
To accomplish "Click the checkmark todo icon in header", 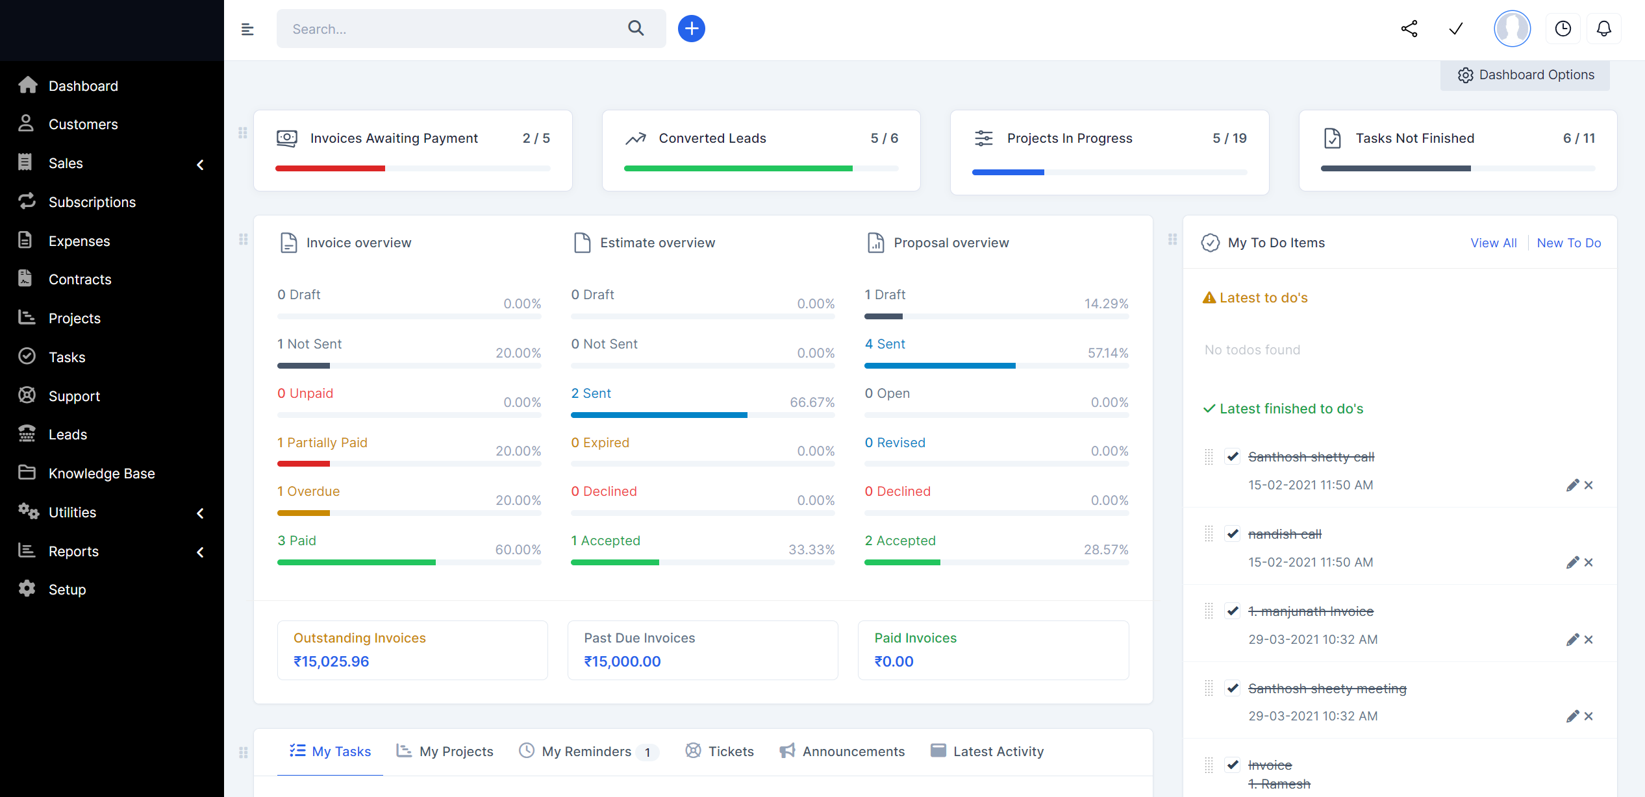I will pos(1455,29).
